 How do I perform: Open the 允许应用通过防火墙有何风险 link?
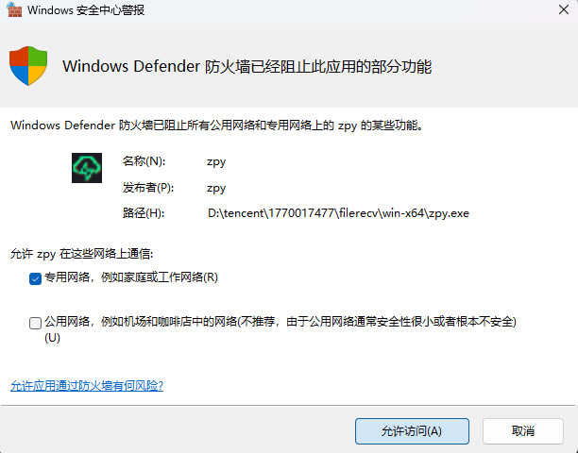pos(87,386)
